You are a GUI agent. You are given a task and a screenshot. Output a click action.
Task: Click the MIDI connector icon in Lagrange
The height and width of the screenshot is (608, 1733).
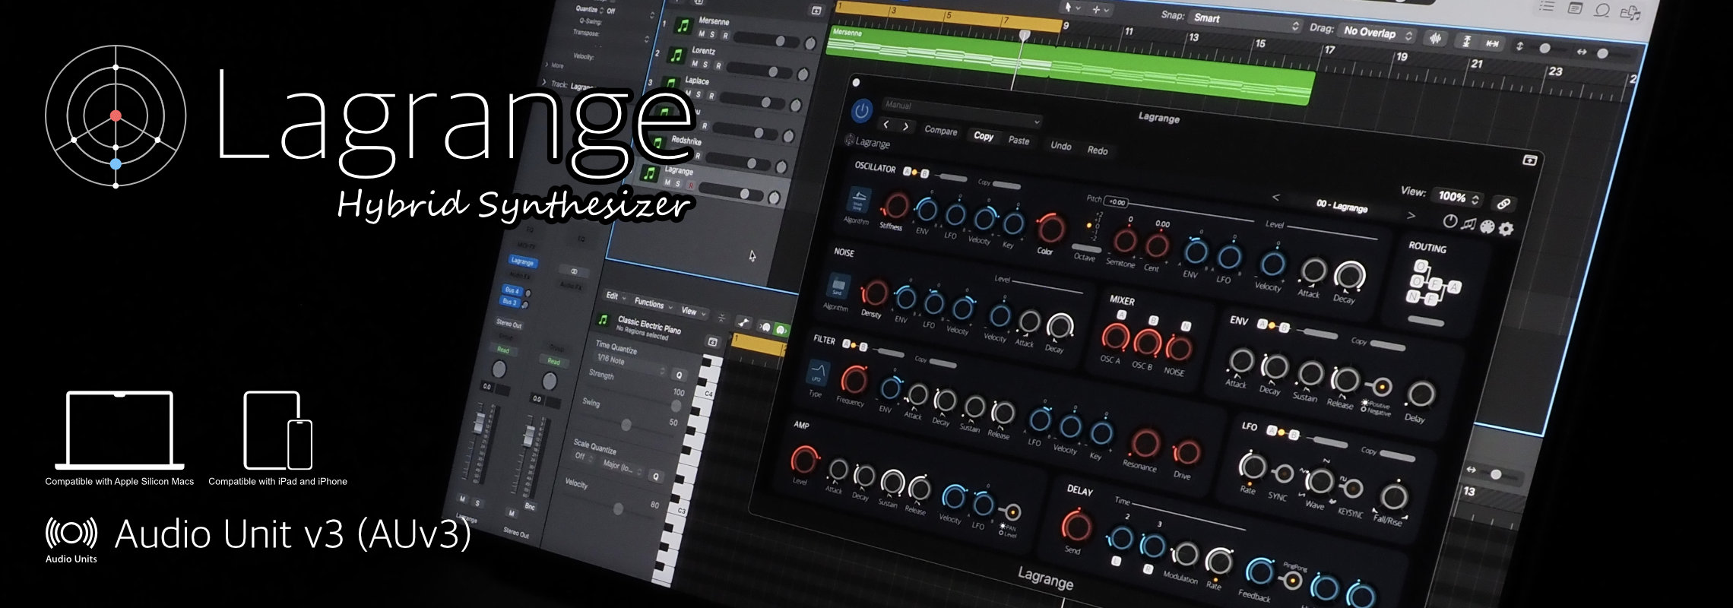pos(1487,226)
